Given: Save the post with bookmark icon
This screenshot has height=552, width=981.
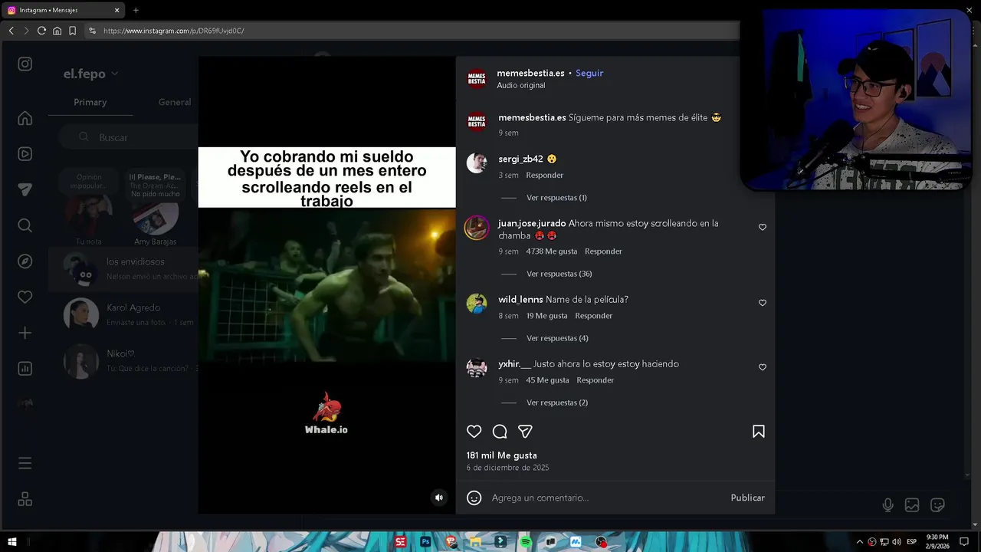Looking at the screenshot, I should point(759,432).
